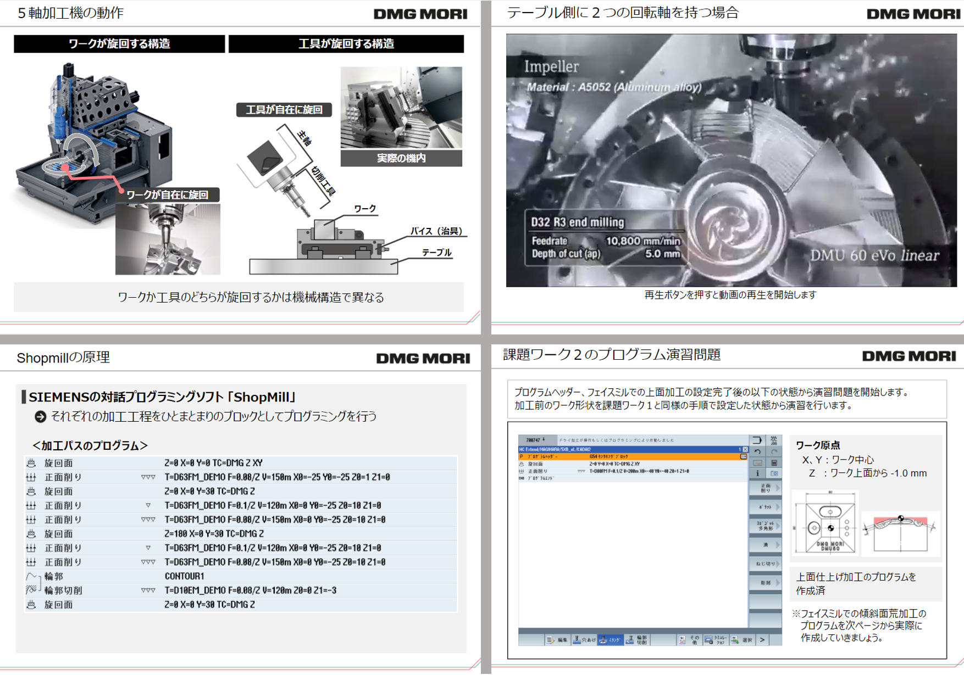The image size is (964, 675).
Task: Select the T=D80FM face milling row in KADAI2
Action: [633, 471]
